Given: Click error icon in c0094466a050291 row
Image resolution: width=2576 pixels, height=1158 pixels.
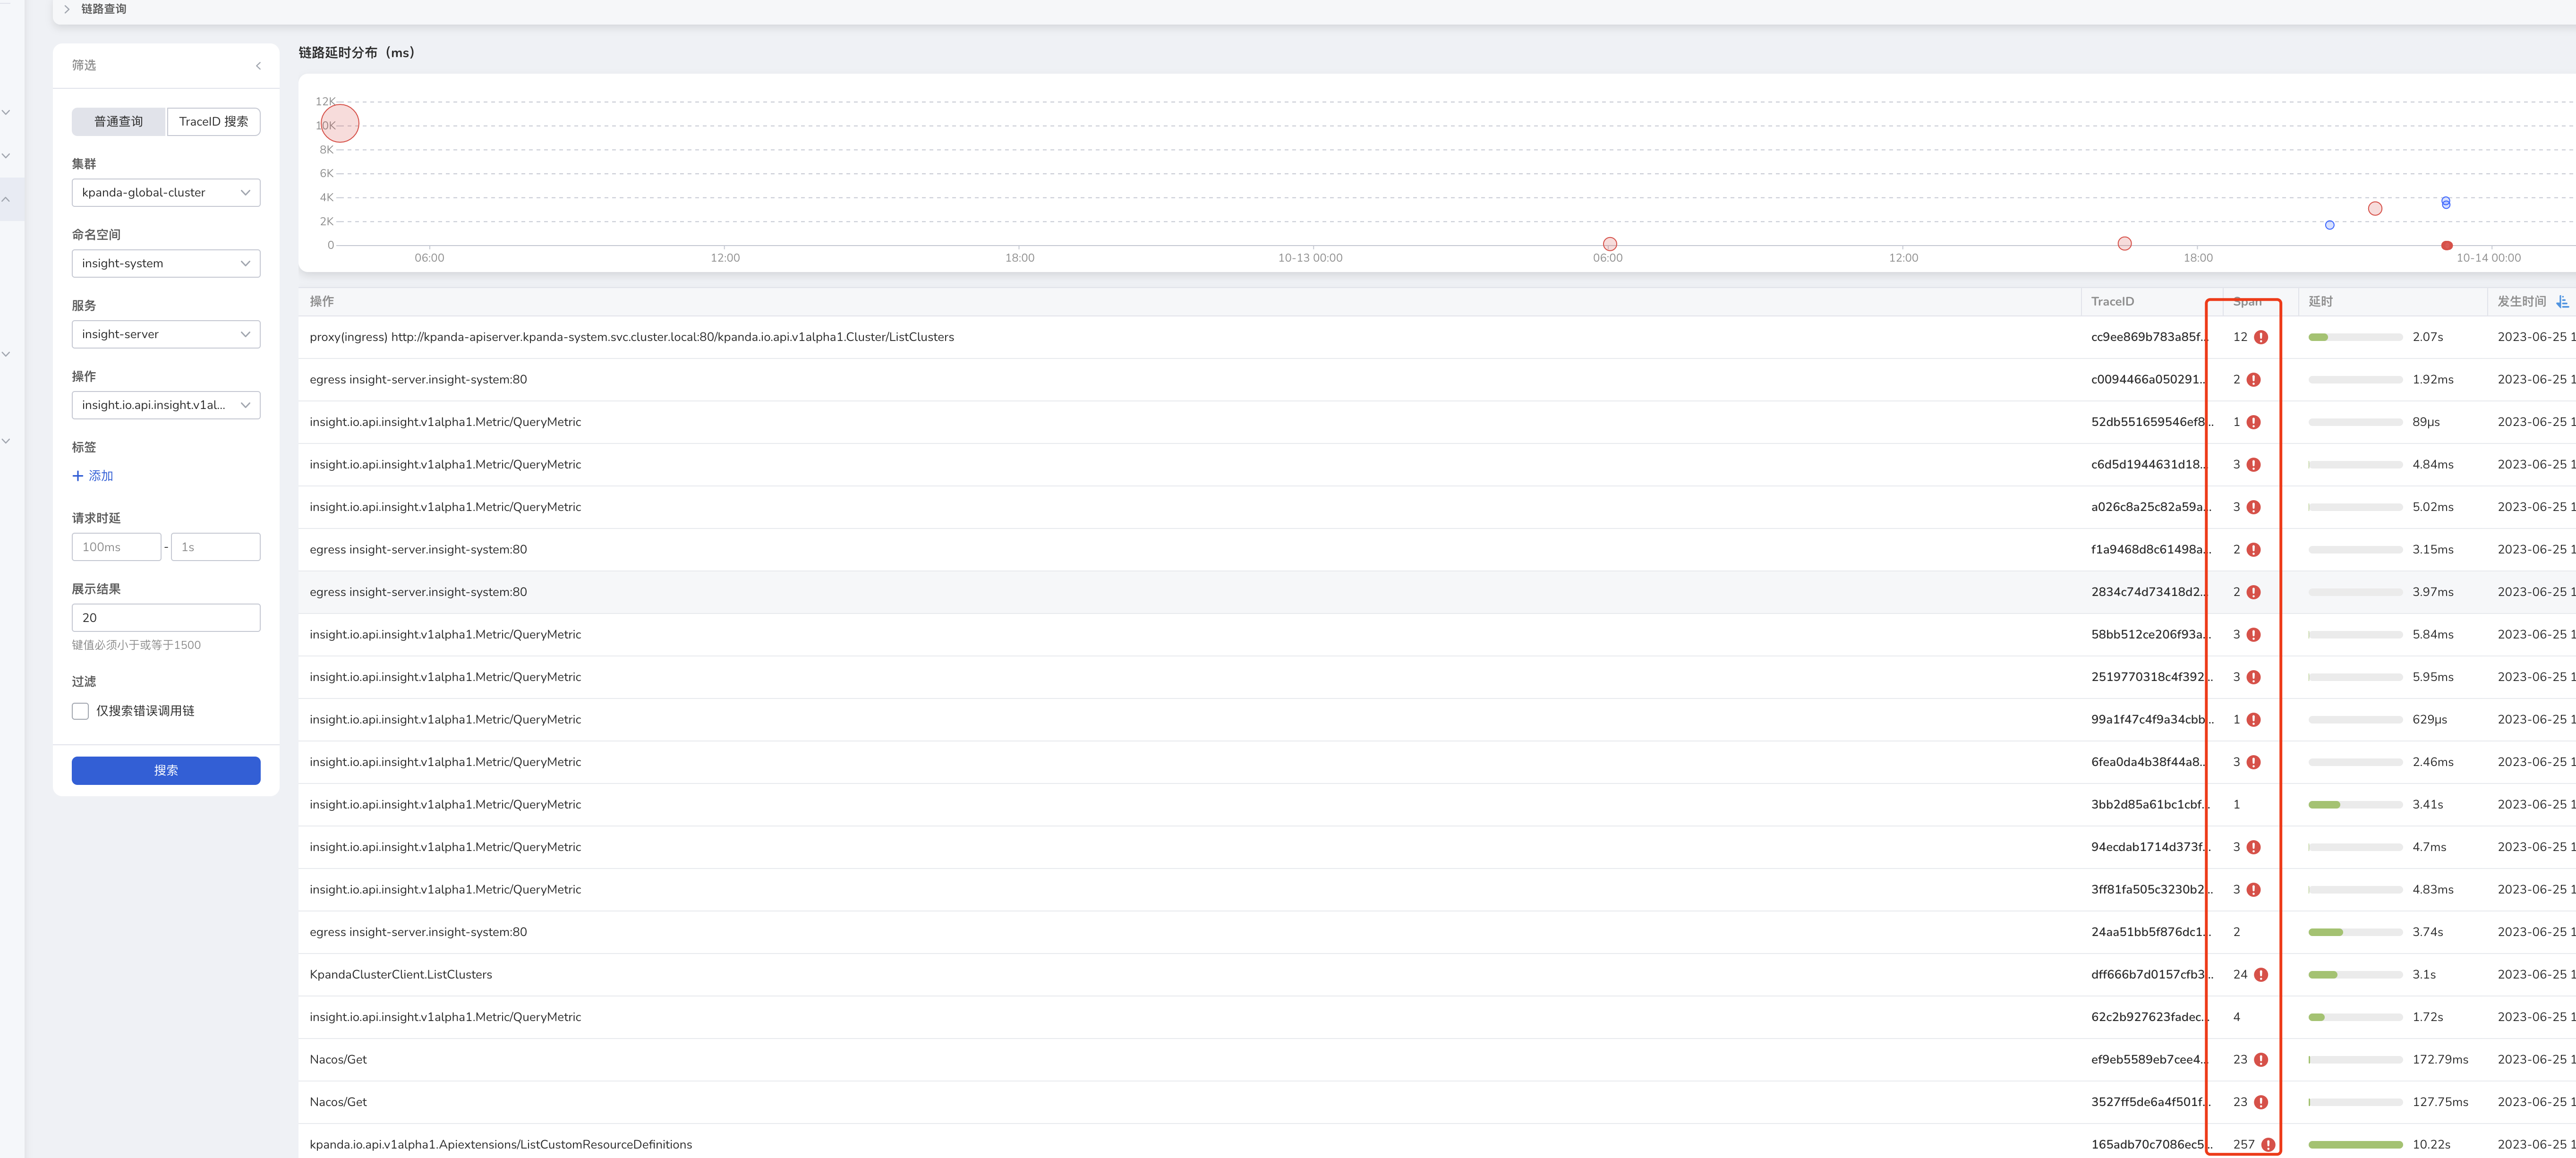Looking at the screenshot, I should tap(2254, 380).
